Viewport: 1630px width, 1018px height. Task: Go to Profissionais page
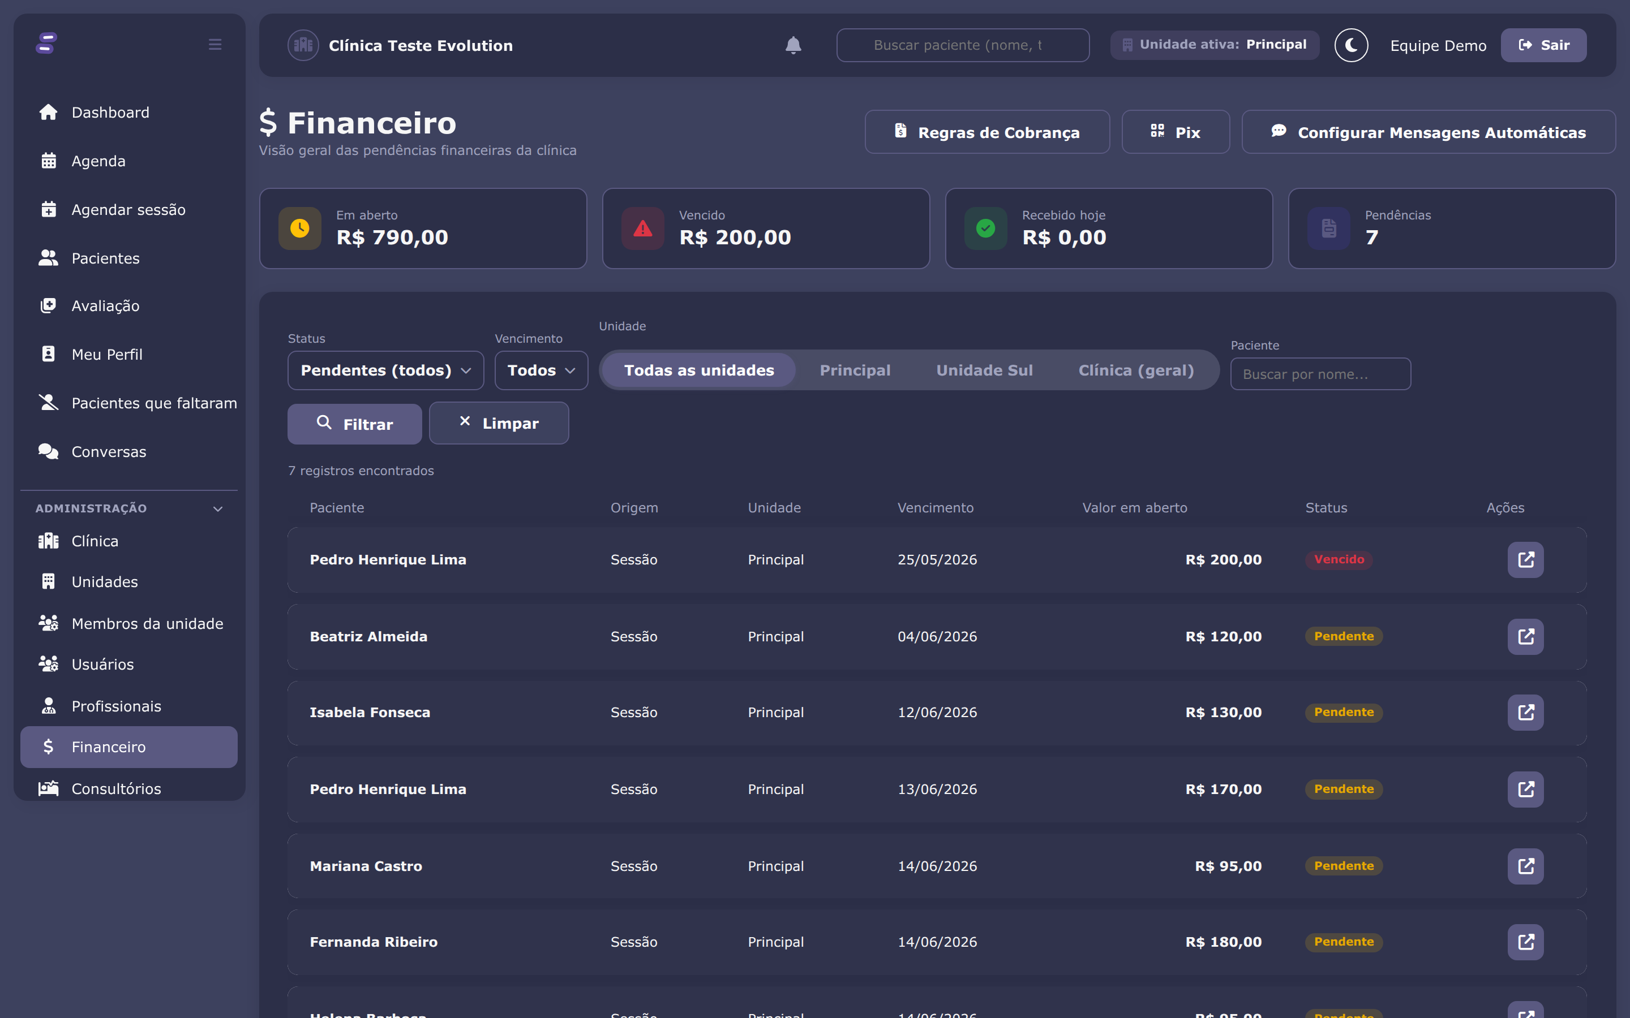128,706
